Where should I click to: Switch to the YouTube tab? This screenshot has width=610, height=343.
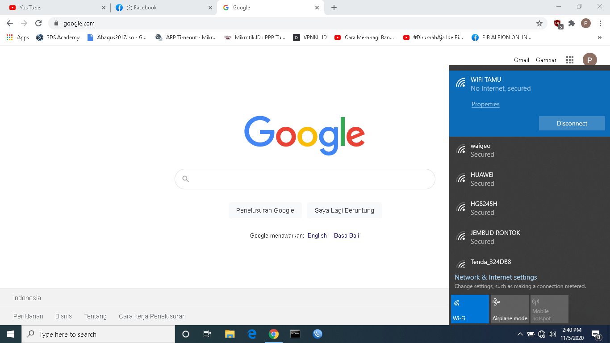(x=55, y=8)
